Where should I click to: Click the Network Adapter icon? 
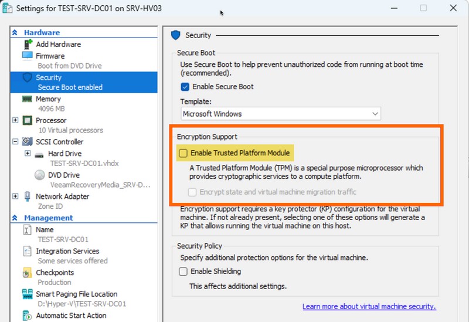27,196
